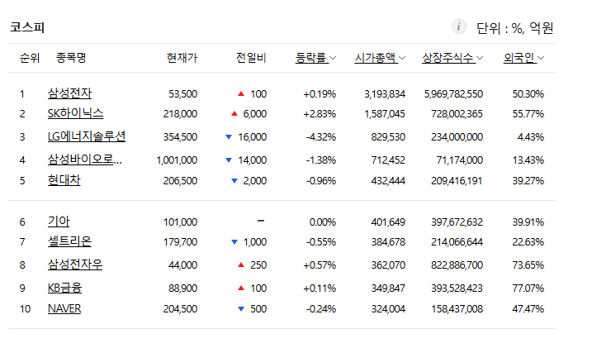Click LG에너지솔루션 price 354,500

pos(180,137)
